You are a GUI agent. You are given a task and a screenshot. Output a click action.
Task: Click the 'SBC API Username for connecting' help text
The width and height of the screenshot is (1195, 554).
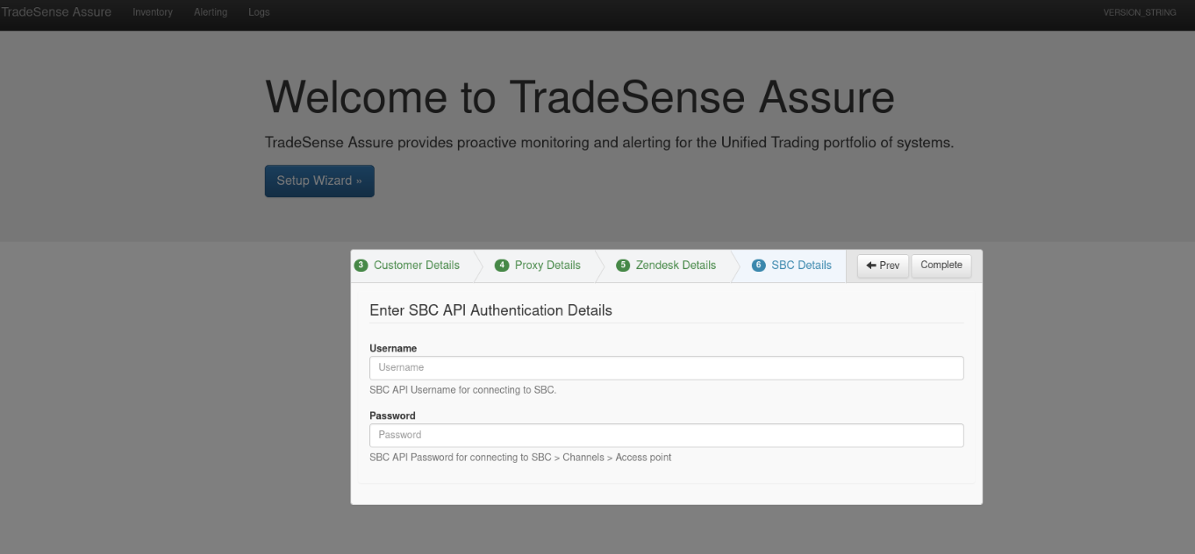(462, 390)
